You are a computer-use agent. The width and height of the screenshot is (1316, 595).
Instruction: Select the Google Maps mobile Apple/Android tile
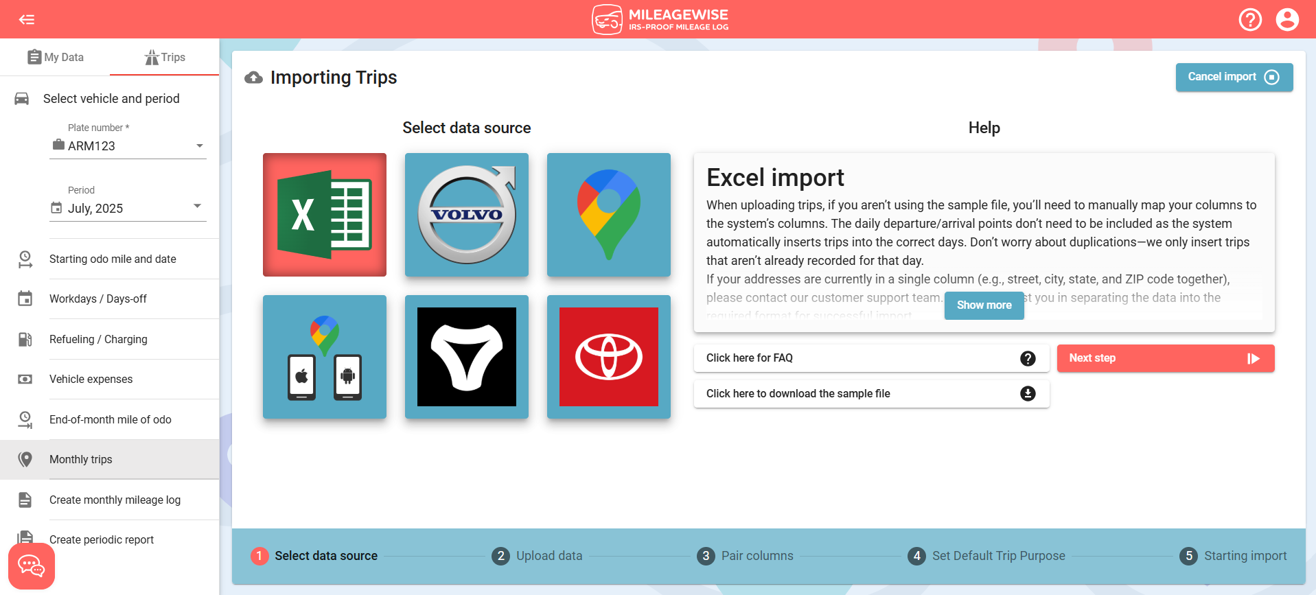click(325, 357)
